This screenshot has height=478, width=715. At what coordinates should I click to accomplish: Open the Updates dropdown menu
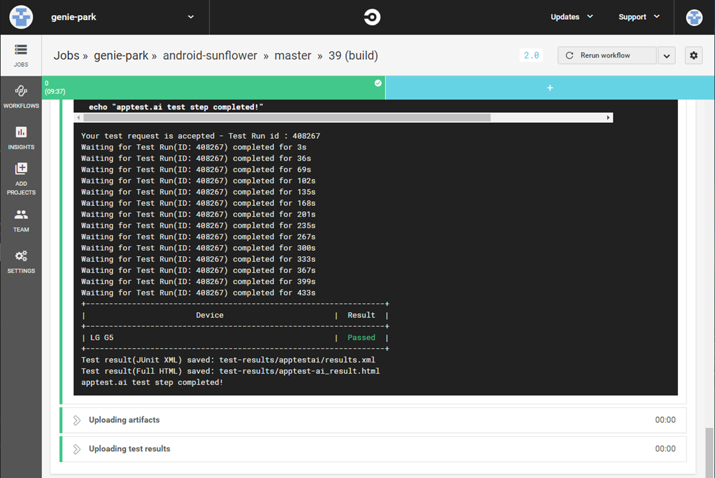[571, 17]
